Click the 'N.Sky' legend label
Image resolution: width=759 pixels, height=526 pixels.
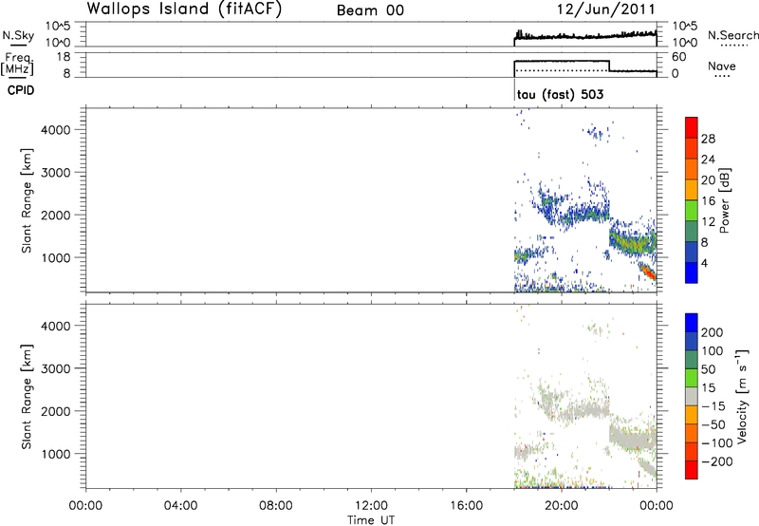click(x=18, y=35)
